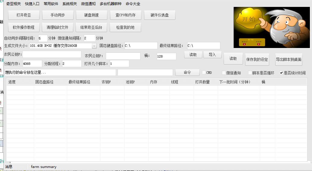312x171 pixels.
Task: Click the 农钥F column header
Action: (x=112, y=82)
